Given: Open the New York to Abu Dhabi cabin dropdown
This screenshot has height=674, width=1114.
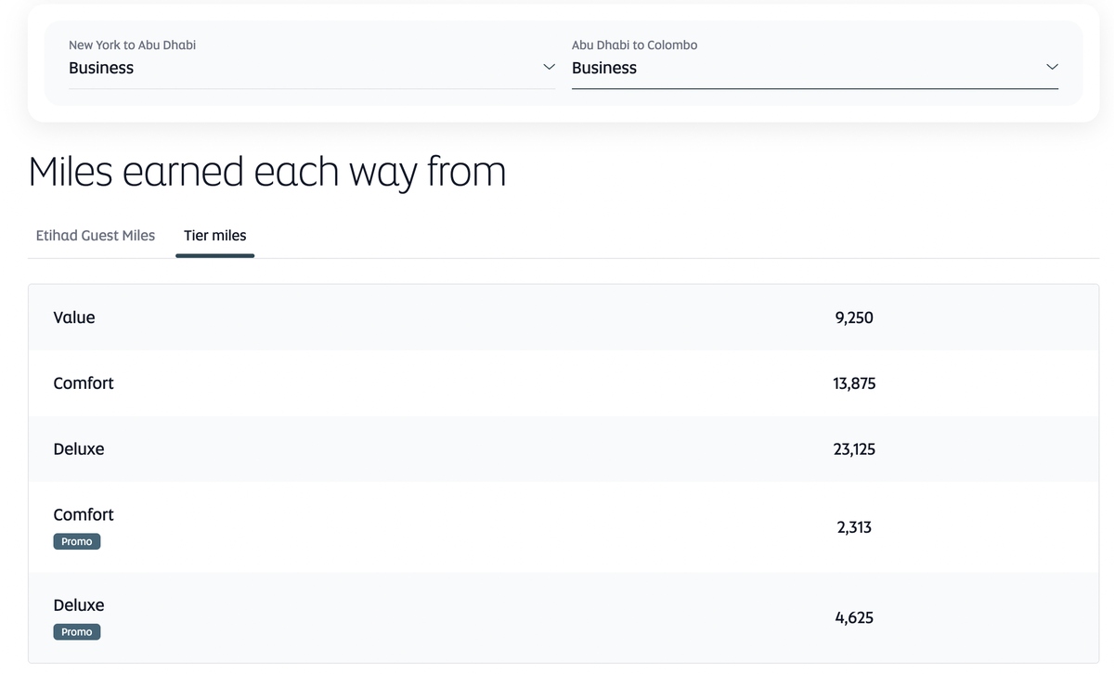Looking at the screenshot, I should coord(311,68).
